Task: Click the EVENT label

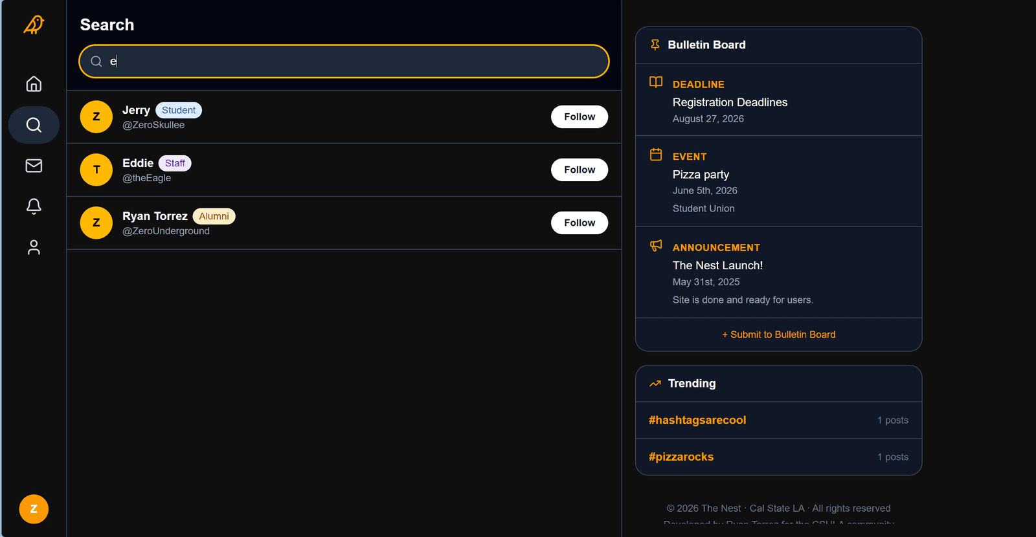Action: click(x=690, y=157)
